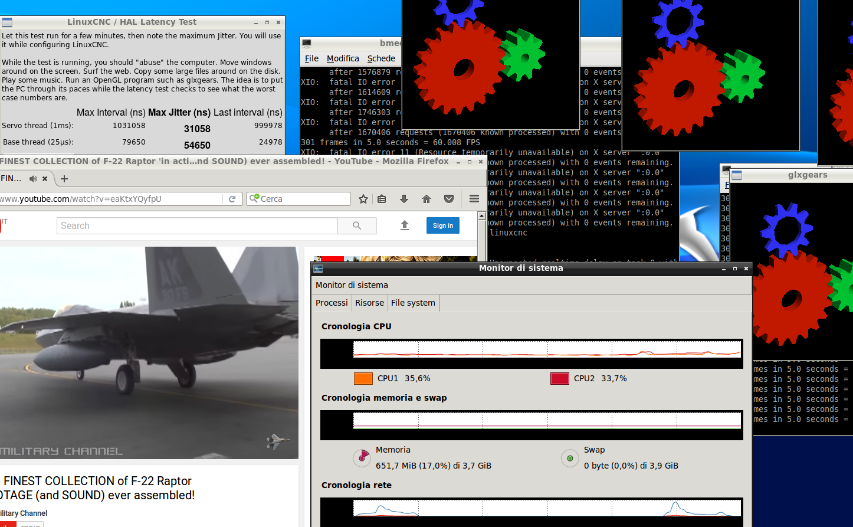Click the Cronologia rete network graph
Image resolution: width=853 pixels, height=527 pixels.
[x=532, y=512]
